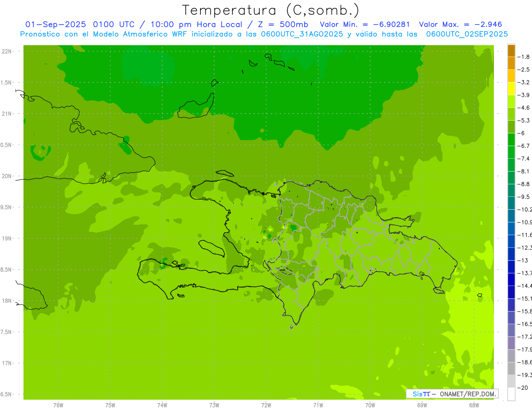Click the '17N' latitude axis label
532x411 pixels.
click(6, 363)
